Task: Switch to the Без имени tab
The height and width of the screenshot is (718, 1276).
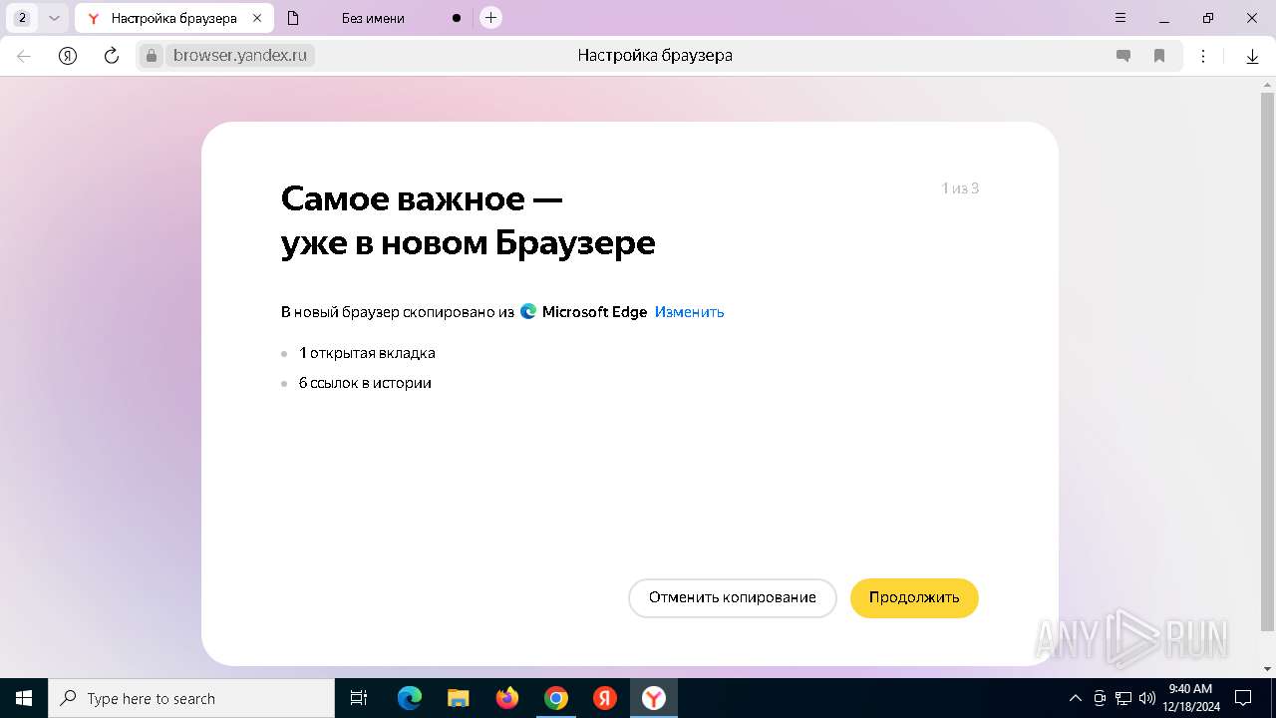Action: (373, 18)
